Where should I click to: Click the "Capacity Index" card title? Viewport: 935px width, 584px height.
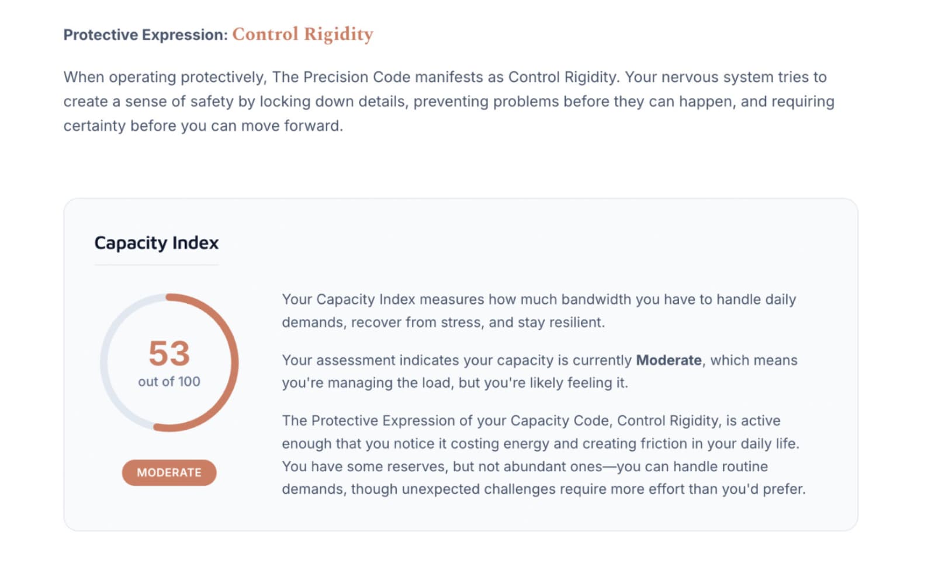[x=156, y=243]
